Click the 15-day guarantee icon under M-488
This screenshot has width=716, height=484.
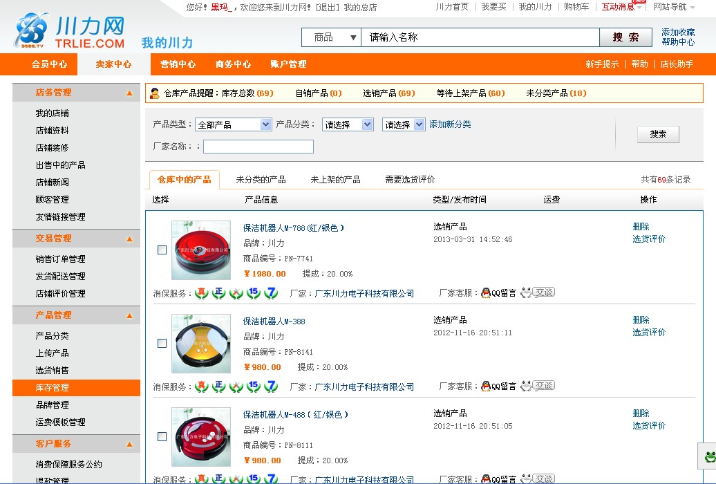pyautogui.click(x=253, y=478)
